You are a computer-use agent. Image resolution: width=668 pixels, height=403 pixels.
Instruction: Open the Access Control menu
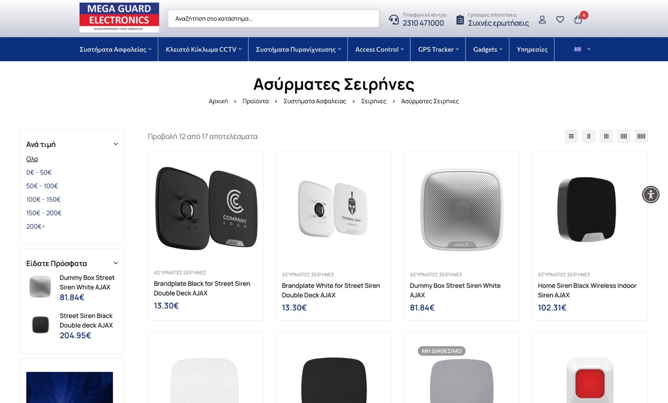pos(380,49)
